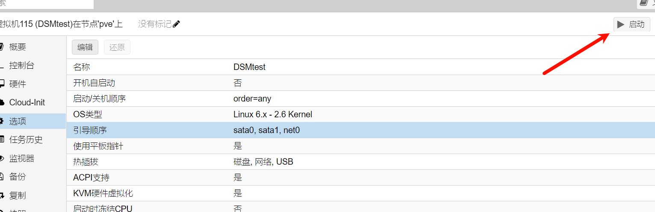The width and height of the screenshot is (655, 212).
Task: Click the 编辑 edit button
Action: [x=85, y=47]
